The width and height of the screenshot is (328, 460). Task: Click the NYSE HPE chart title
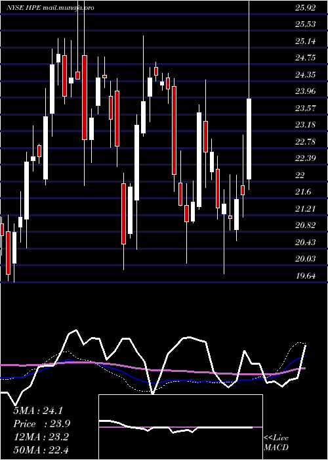[x=51, y=8]
